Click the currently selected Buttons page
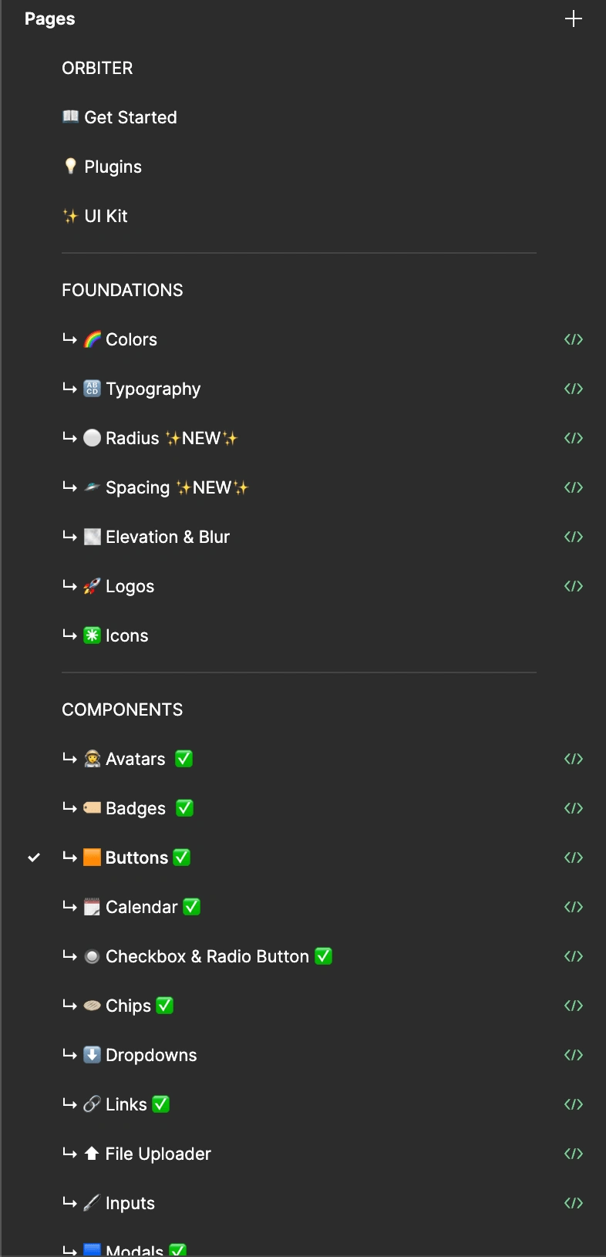Viewport: 606px width, 1257px height. (x=136, y=858)
